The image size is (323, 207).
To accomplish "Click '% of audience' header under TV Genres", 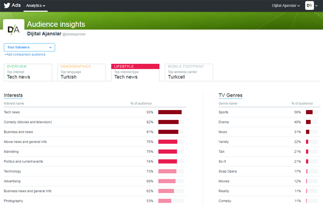I will click(x=302, y=103).
